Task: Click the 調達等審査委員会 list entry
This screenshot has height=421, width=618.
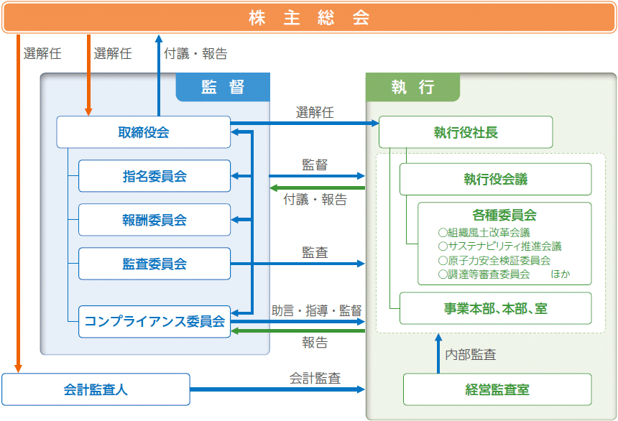Action: click(x=484, y=274)
